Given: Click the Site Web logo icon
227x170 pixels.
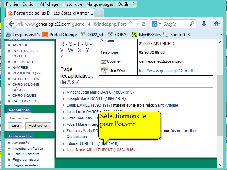Looking at the screenshot, I should coord(104,70).
